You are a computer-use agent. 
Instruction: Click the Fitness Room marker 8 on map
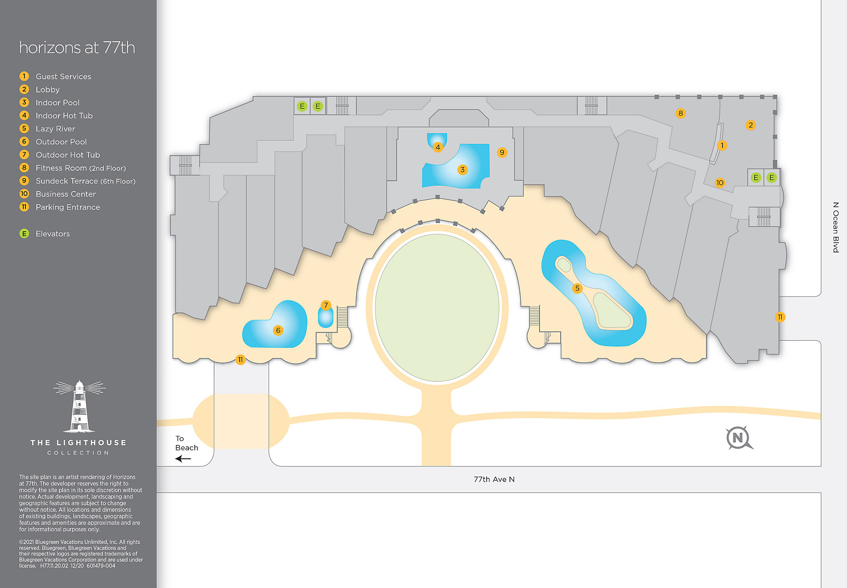(681, 113)
